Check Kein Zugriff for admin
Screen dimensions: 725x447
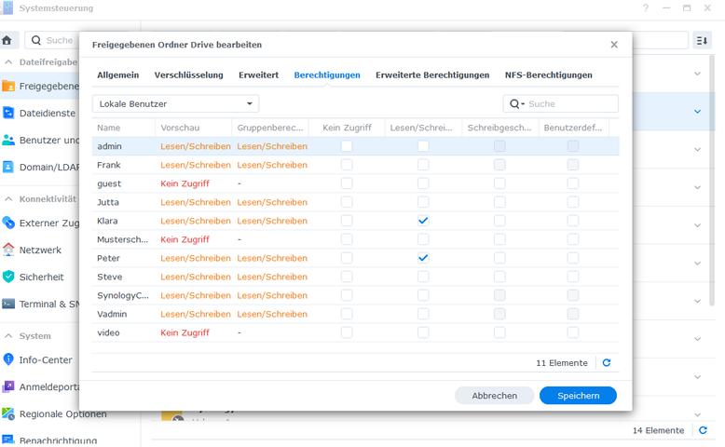point(347,146)
